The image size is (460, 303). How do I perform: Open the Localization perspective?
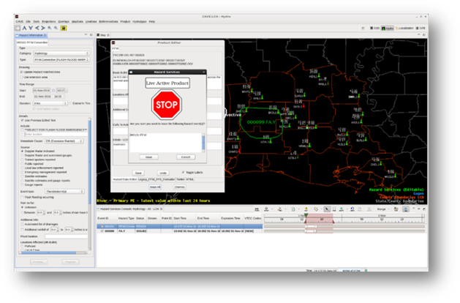coord(404,29)
